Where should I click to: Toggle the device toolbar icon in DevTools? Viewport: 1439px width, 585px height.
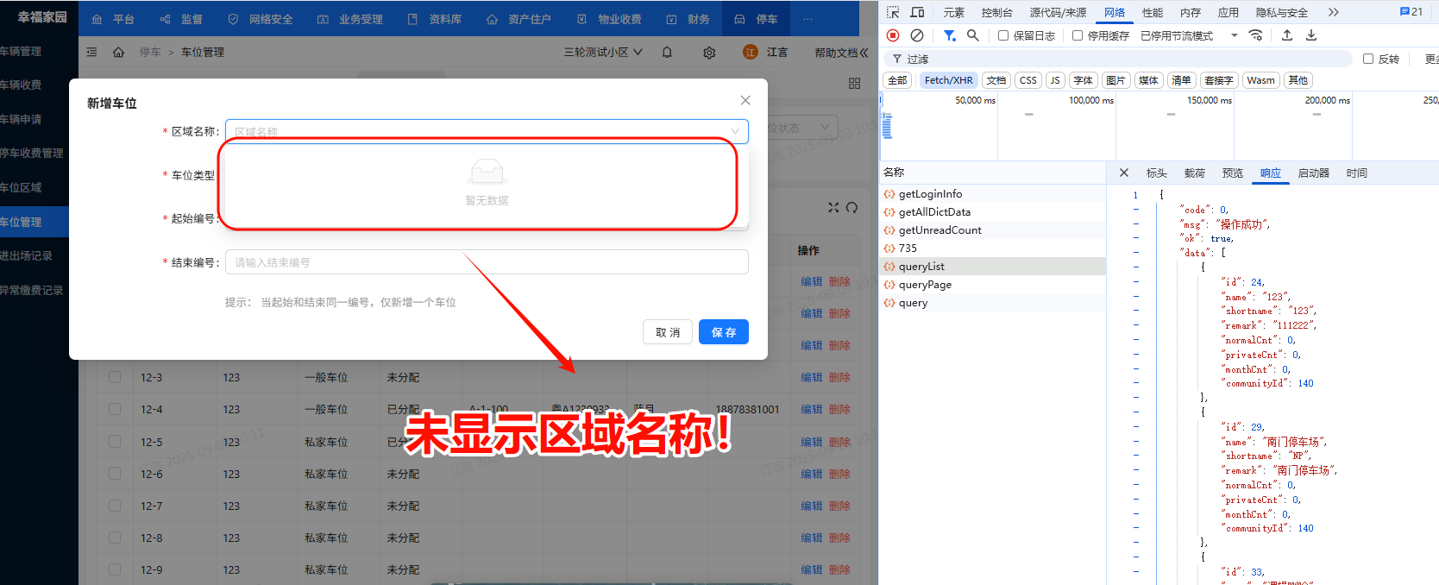[918, 12]
